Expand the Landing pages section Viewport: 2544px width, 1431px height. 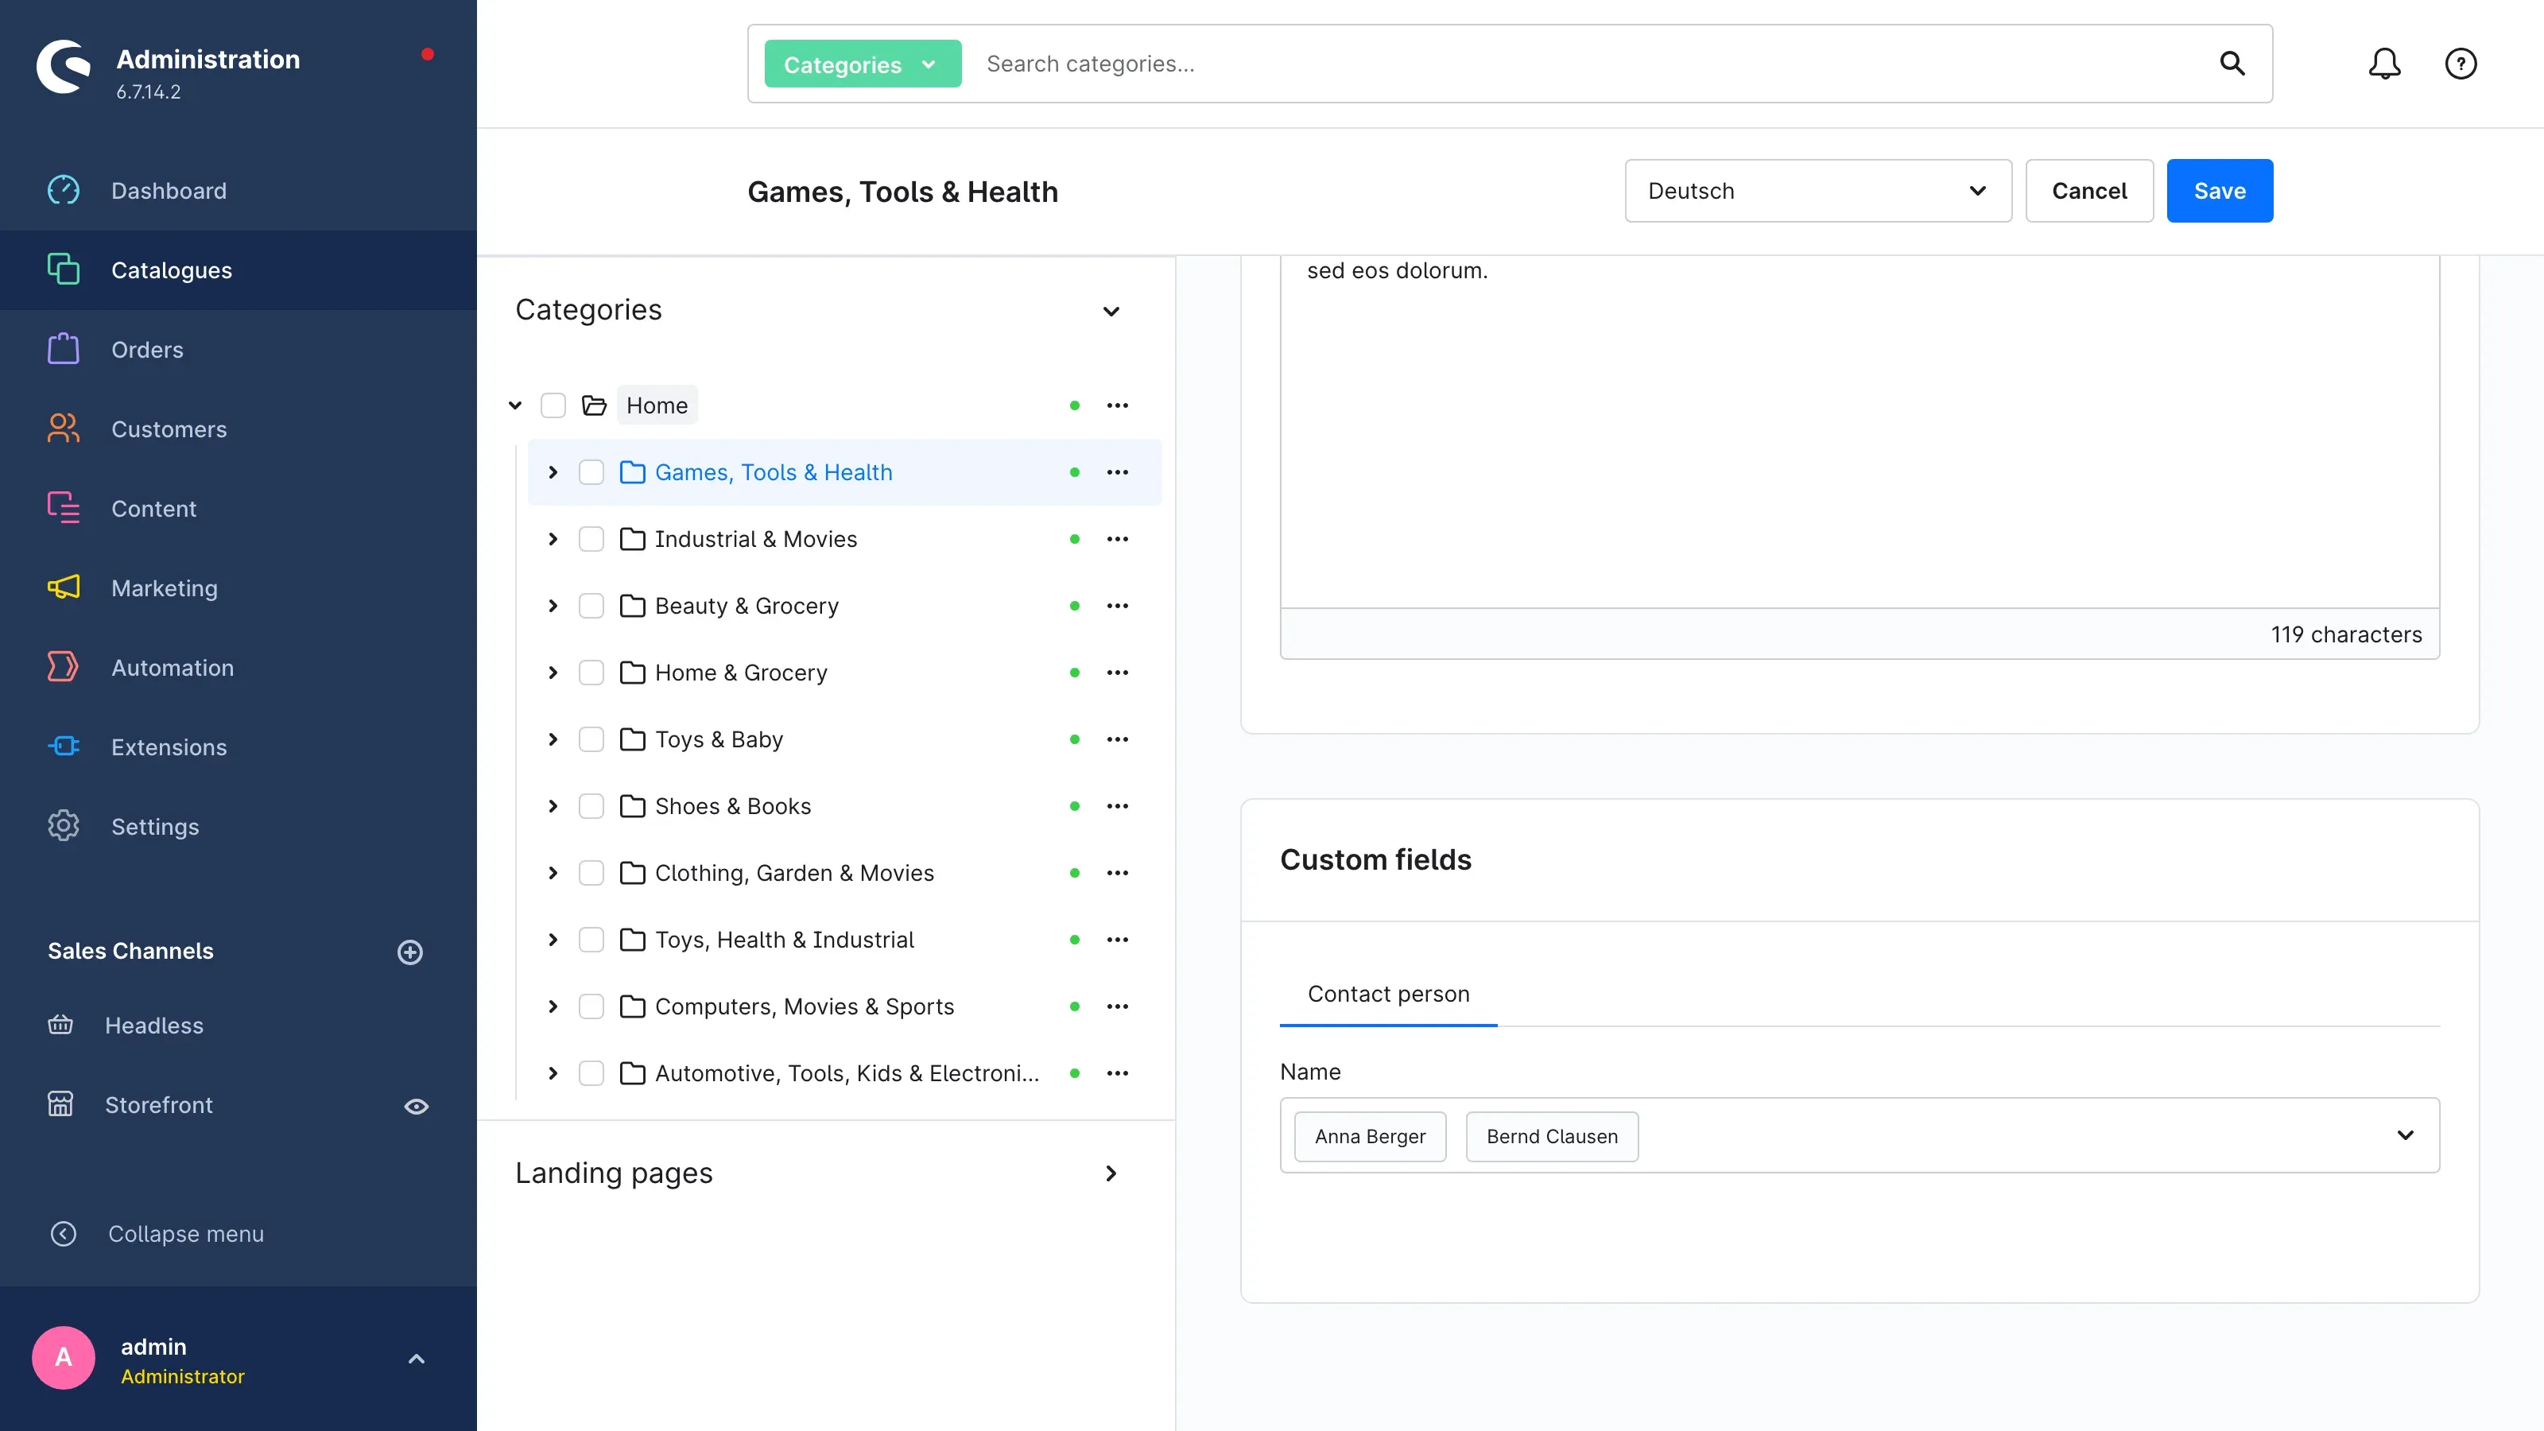coord(1110,1173)
